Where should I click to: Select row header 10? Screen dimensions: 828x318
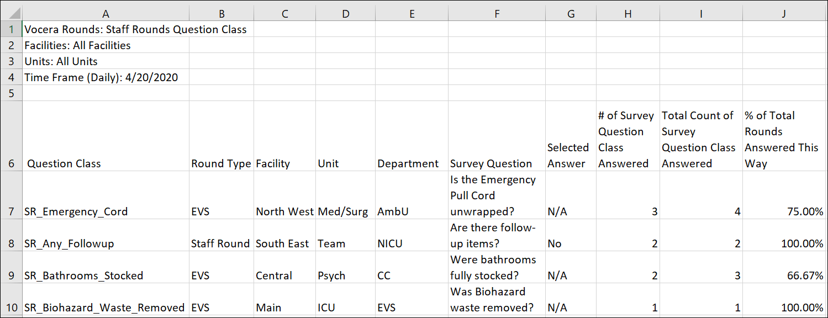tap(11, 302)
